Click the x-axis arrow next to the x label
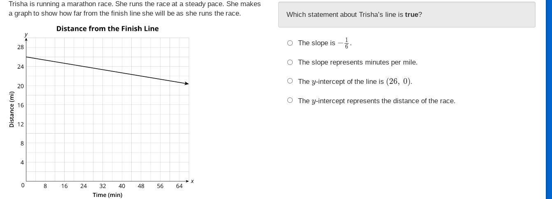 187,181
